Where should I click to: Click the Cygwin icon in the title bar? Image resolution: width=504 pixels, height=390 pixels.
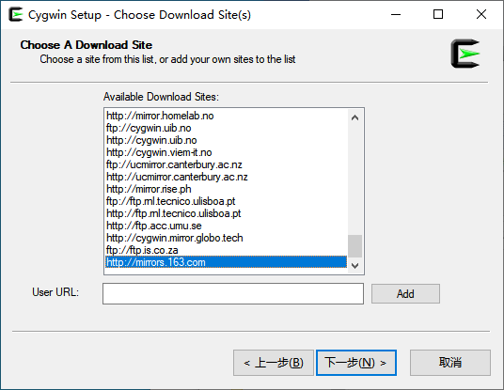(x=15, y=14)
